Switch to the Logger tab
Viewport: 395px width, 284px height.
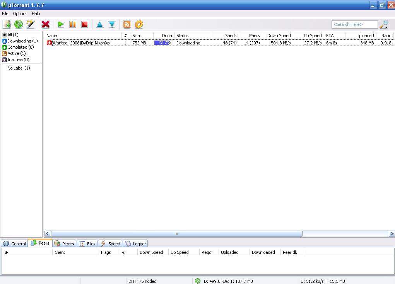[x=135, y=244]
